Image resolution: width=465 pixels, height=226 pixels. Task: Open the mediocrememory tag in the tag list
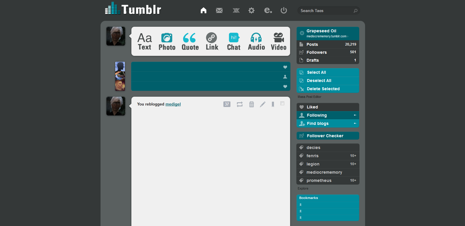pyautogui.click(x=328, y=172)
